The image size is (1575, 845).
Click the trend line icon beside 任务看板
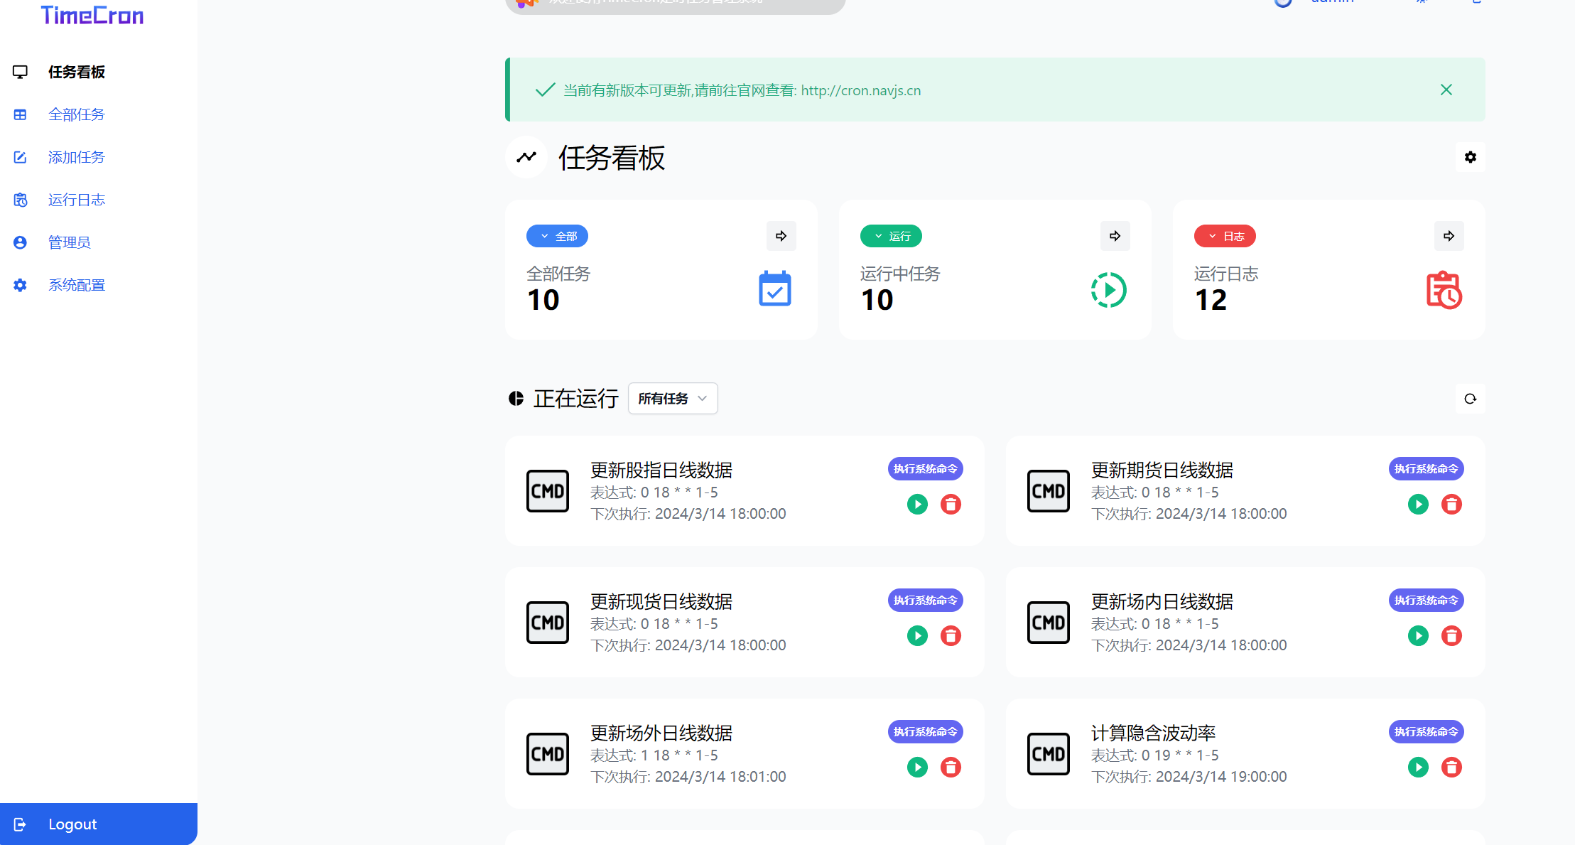[x=526, y=157]
